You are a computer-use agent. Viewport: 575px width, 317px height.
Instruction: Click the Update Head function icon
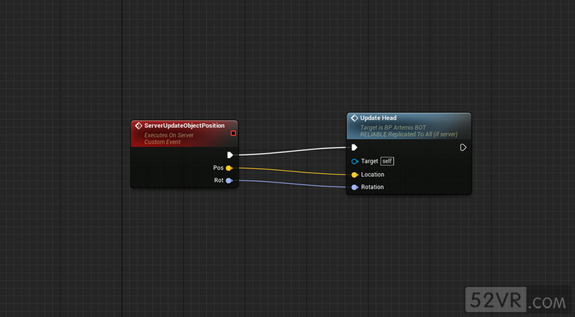(x=354, y=118)
